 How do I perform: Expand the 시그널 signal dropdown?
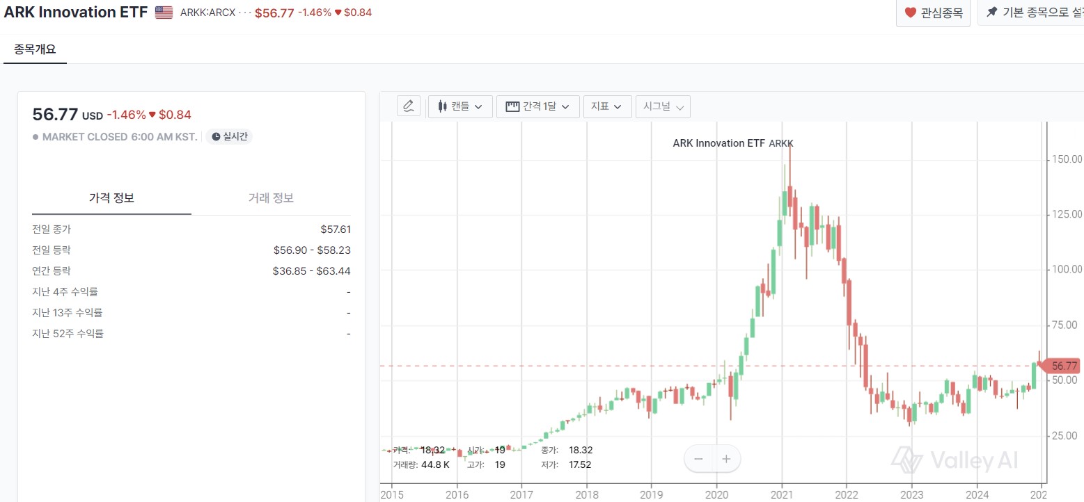[663, 106]
